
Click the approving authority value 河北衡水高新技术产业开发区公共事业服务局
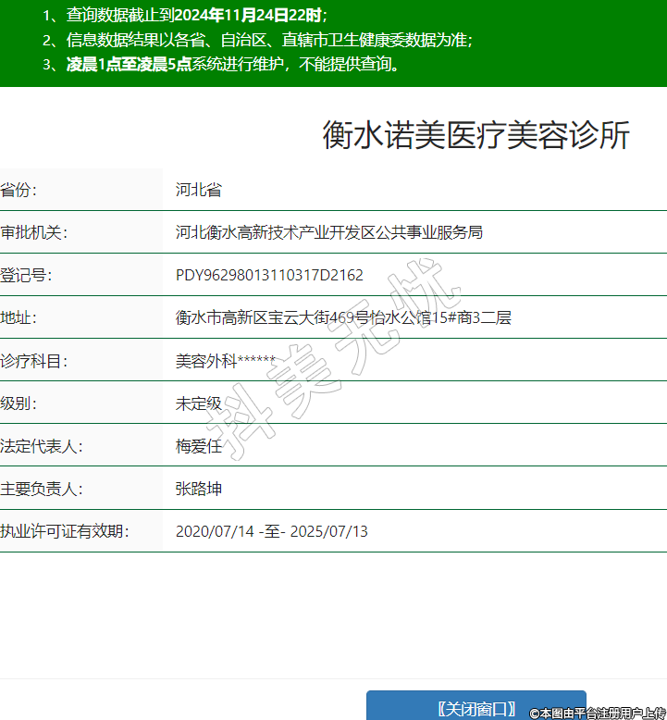[329, 232]
